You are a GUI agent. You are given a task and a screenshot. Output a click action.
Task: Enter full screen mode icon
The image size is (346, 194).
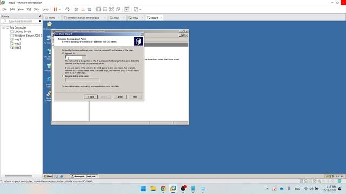[x=111, y=9]
